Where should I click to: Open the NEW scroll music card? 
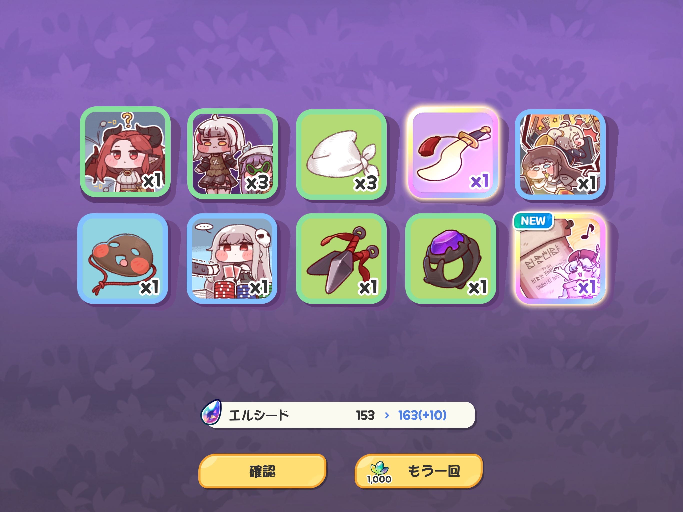[560, 259]
